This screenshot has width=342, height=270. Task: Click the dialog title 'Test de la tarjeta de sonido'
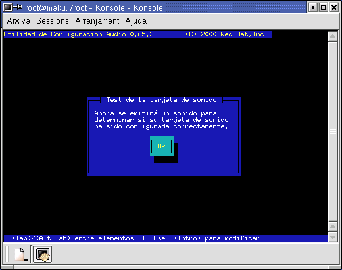click(x=162, y=100)
